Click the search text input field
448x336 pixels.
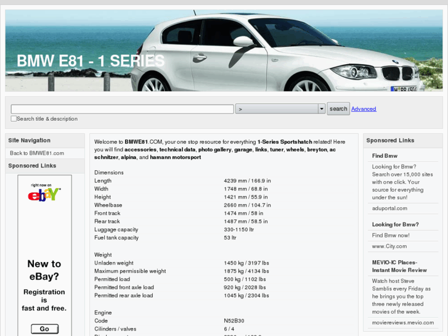click(x=122, y=109)
